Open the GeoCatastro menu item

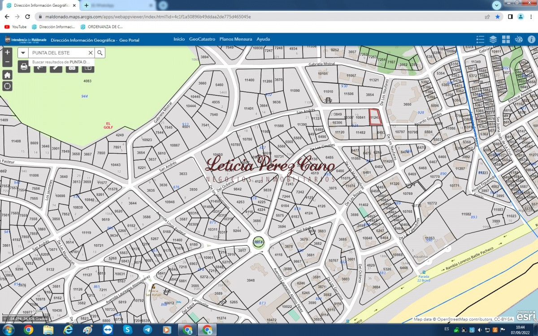202,39
